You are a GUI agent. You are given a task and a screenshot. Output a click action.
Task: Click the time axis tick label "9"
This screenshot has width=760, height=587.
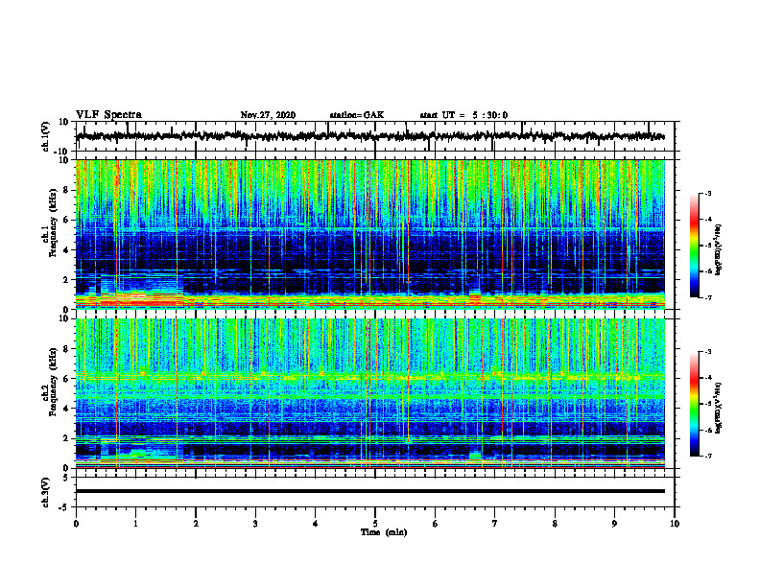click(x=614, y=524)
